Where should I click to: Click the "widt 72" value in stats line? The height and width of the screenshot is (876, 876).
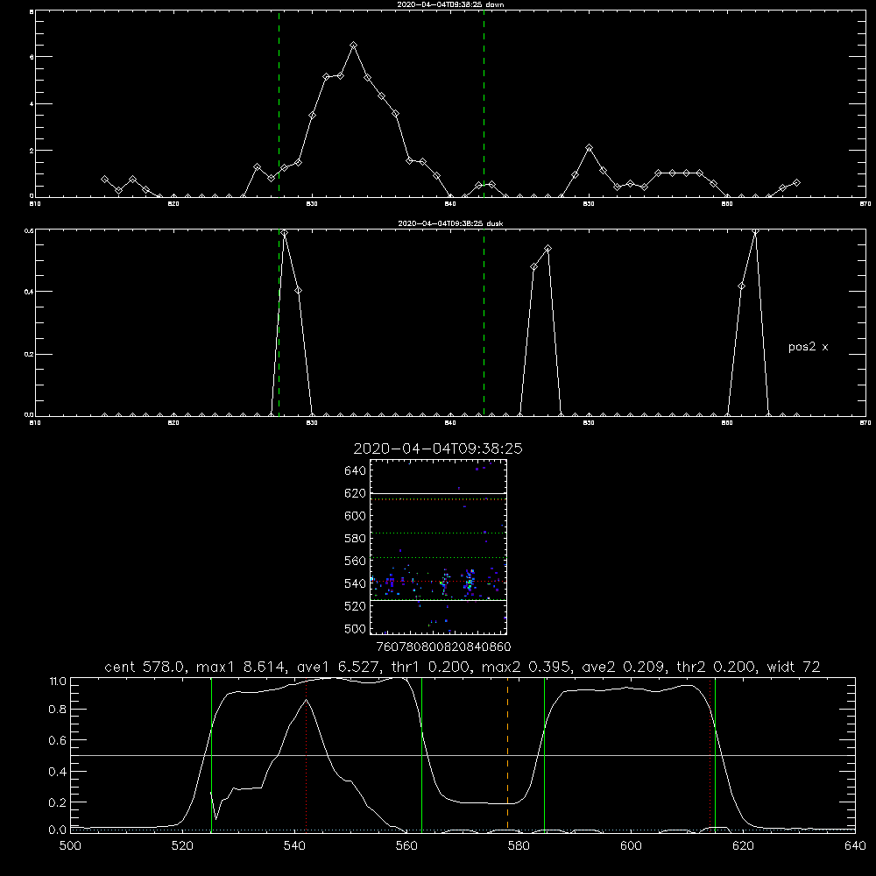point(794,667)
